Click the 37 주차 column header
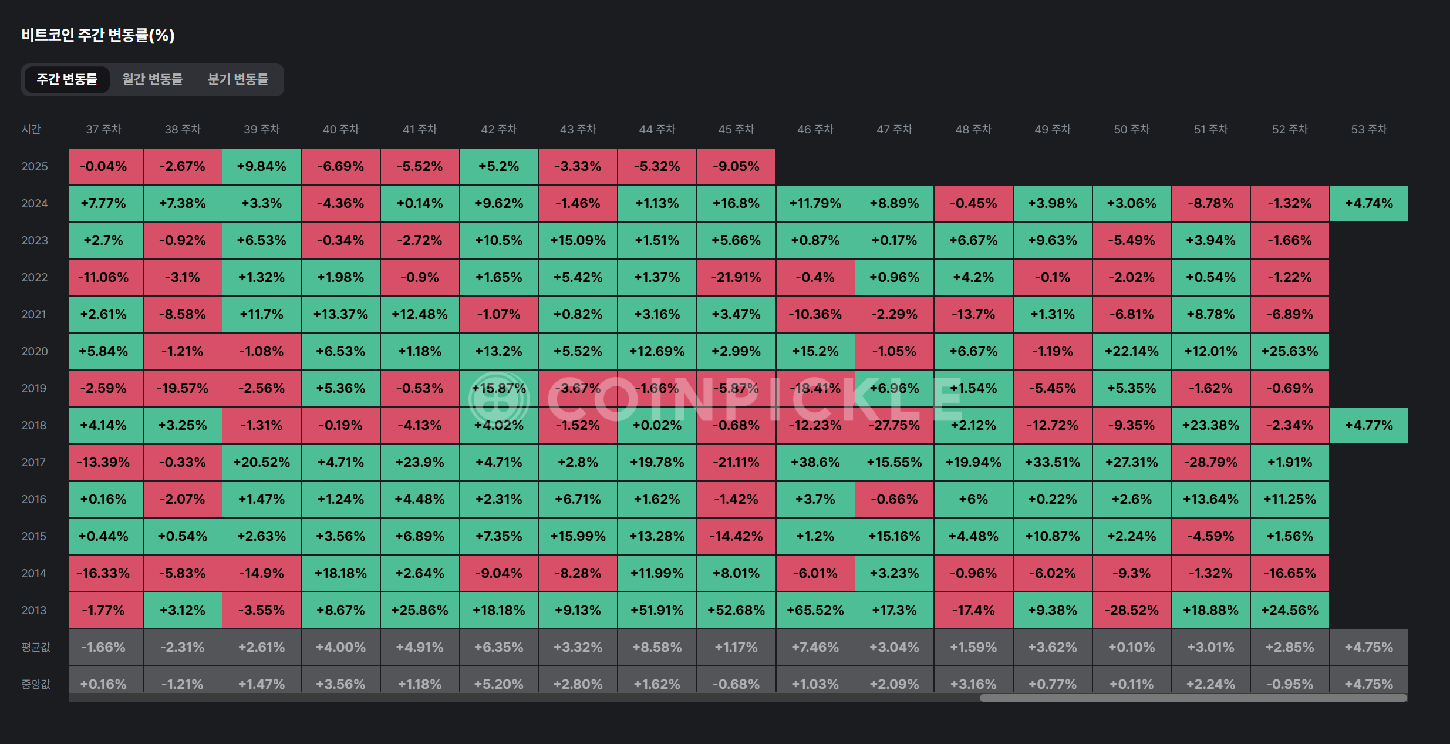 coord(103,129)
